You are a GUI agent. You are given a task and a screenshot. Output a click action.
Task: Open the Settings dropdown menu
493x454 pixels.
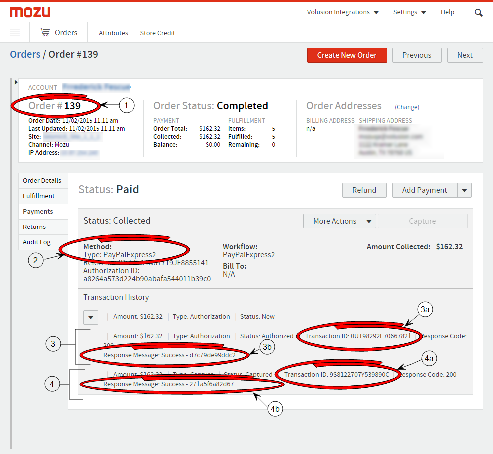tap(409, 12)
